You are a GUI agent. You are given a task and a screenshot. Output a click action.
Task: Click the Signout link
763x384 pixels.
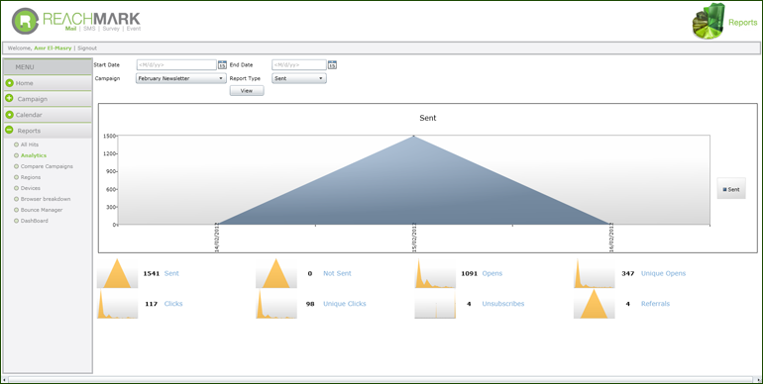[87, 48]
